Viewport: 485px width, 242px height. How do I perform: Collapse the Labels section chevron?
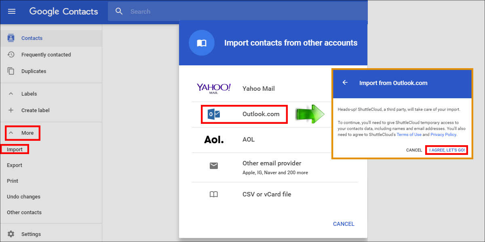point(11,94)
